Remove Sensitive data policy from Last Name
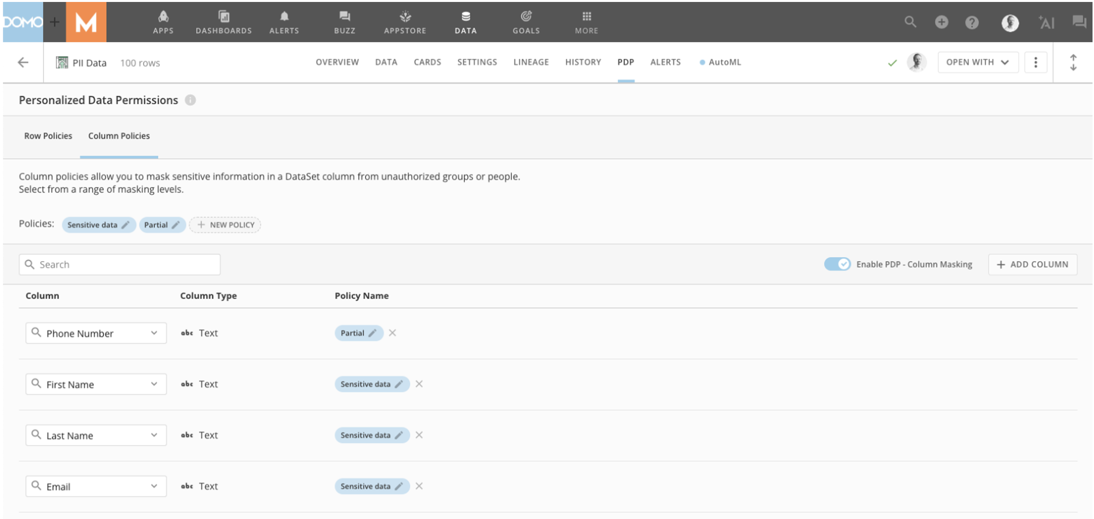 (x=419, y=435)
